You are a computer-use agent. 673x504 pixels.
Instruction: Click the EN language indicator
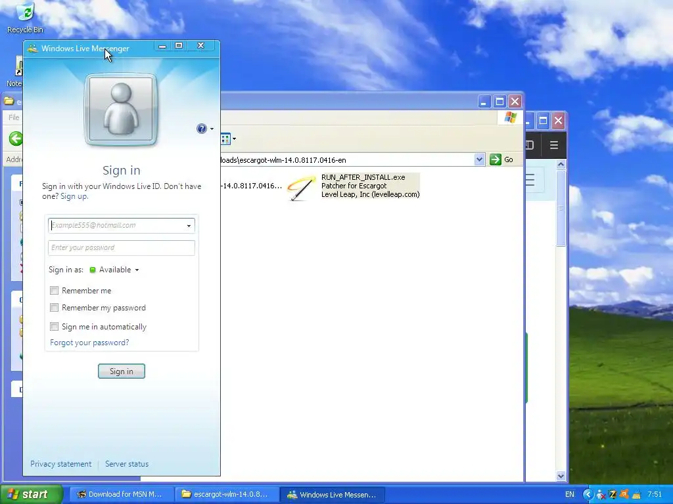570,494
